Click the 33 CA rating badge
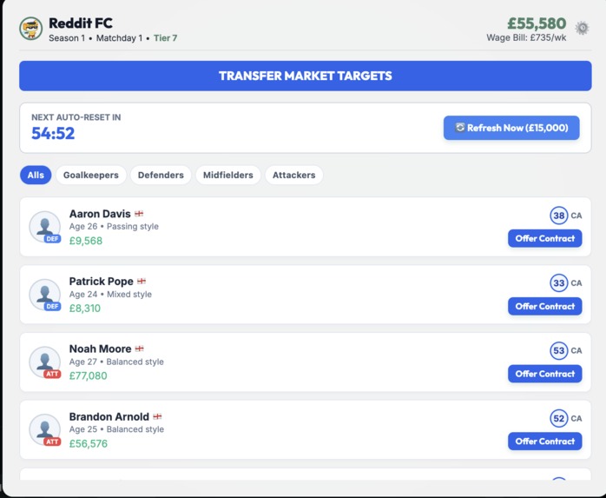This screenshot has width=606, height=498. [559, 283]
